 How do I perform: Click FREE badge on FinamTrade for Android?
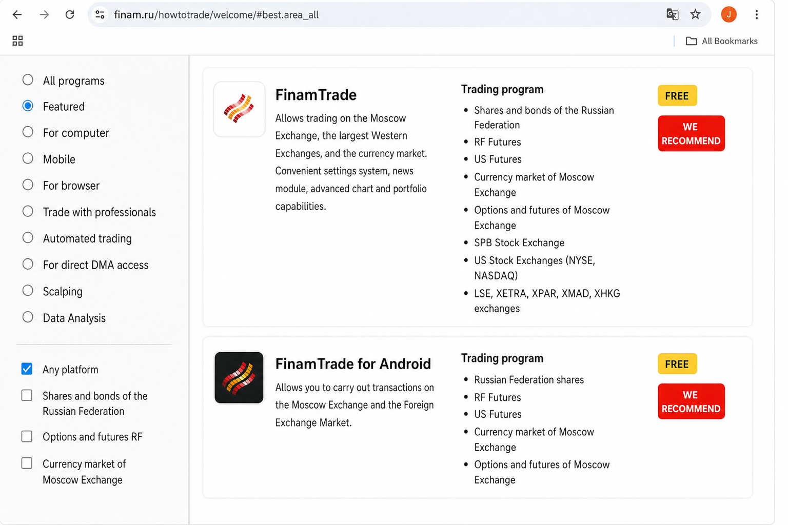(677, 364)
